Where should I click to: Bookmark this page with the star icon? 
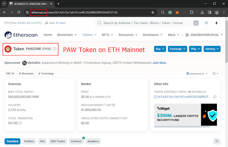[x=153, y=12]
